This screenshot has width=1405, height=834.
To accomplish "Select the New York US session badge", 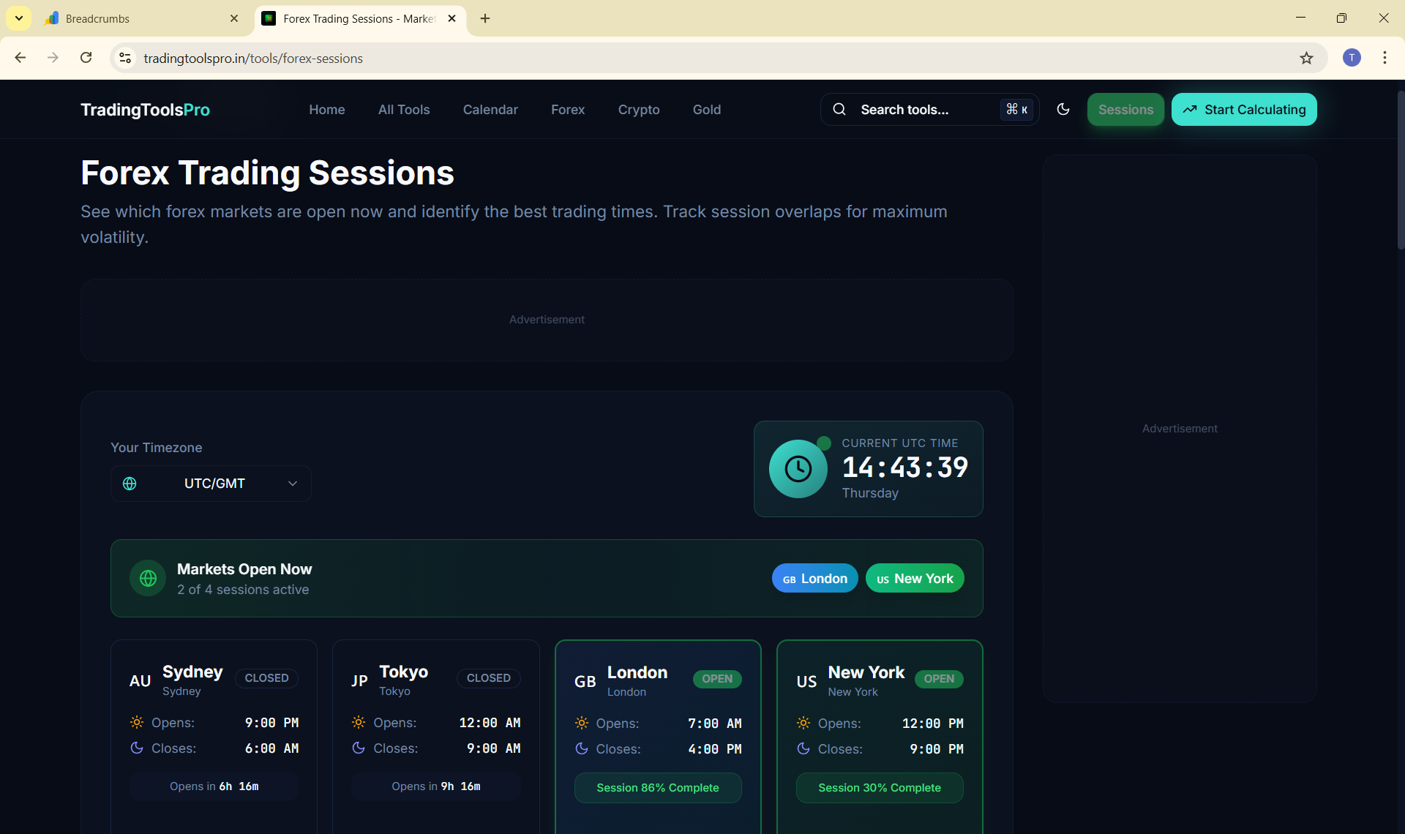I will [x=914, y=578].
